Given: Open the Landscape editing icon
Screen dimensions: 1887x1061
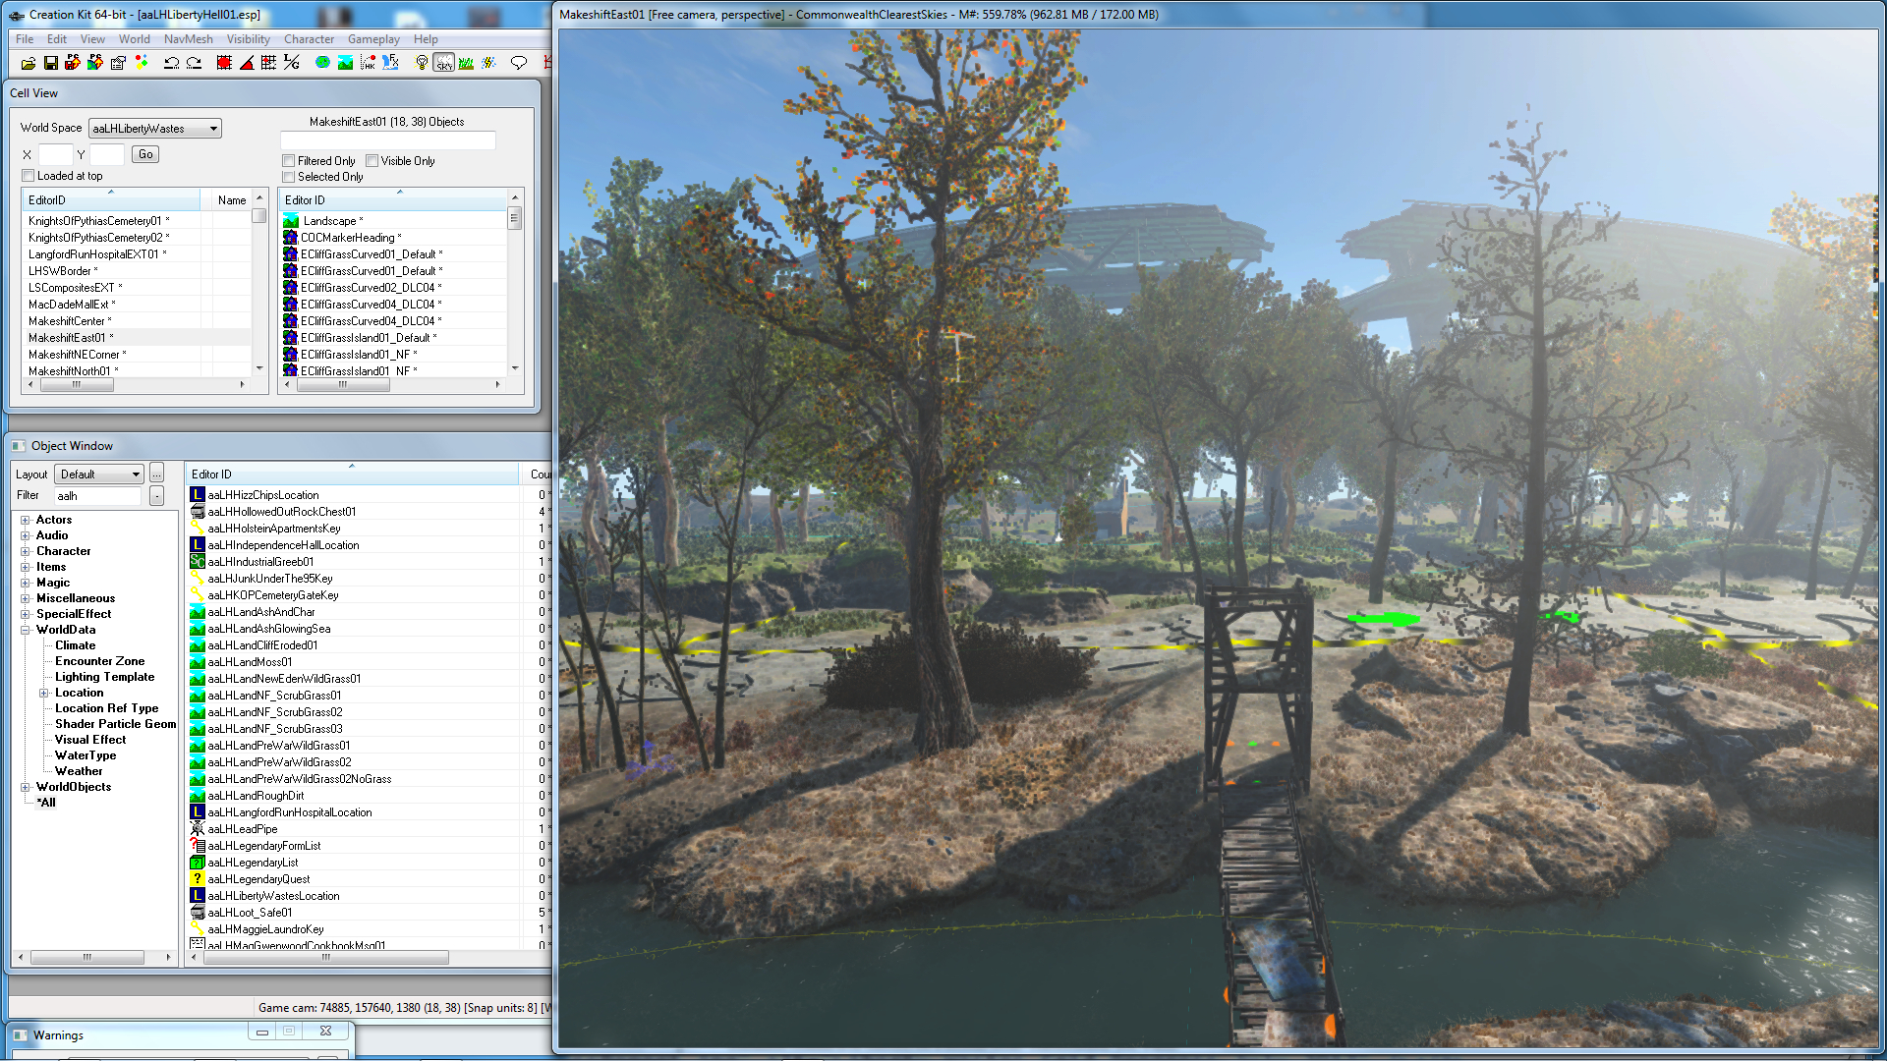Looking at the screenshot, I should 345,63.
